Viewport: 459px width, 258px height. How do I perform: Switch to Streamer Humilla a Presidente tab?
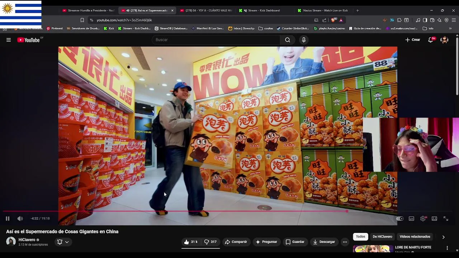(x=88, y=10)
